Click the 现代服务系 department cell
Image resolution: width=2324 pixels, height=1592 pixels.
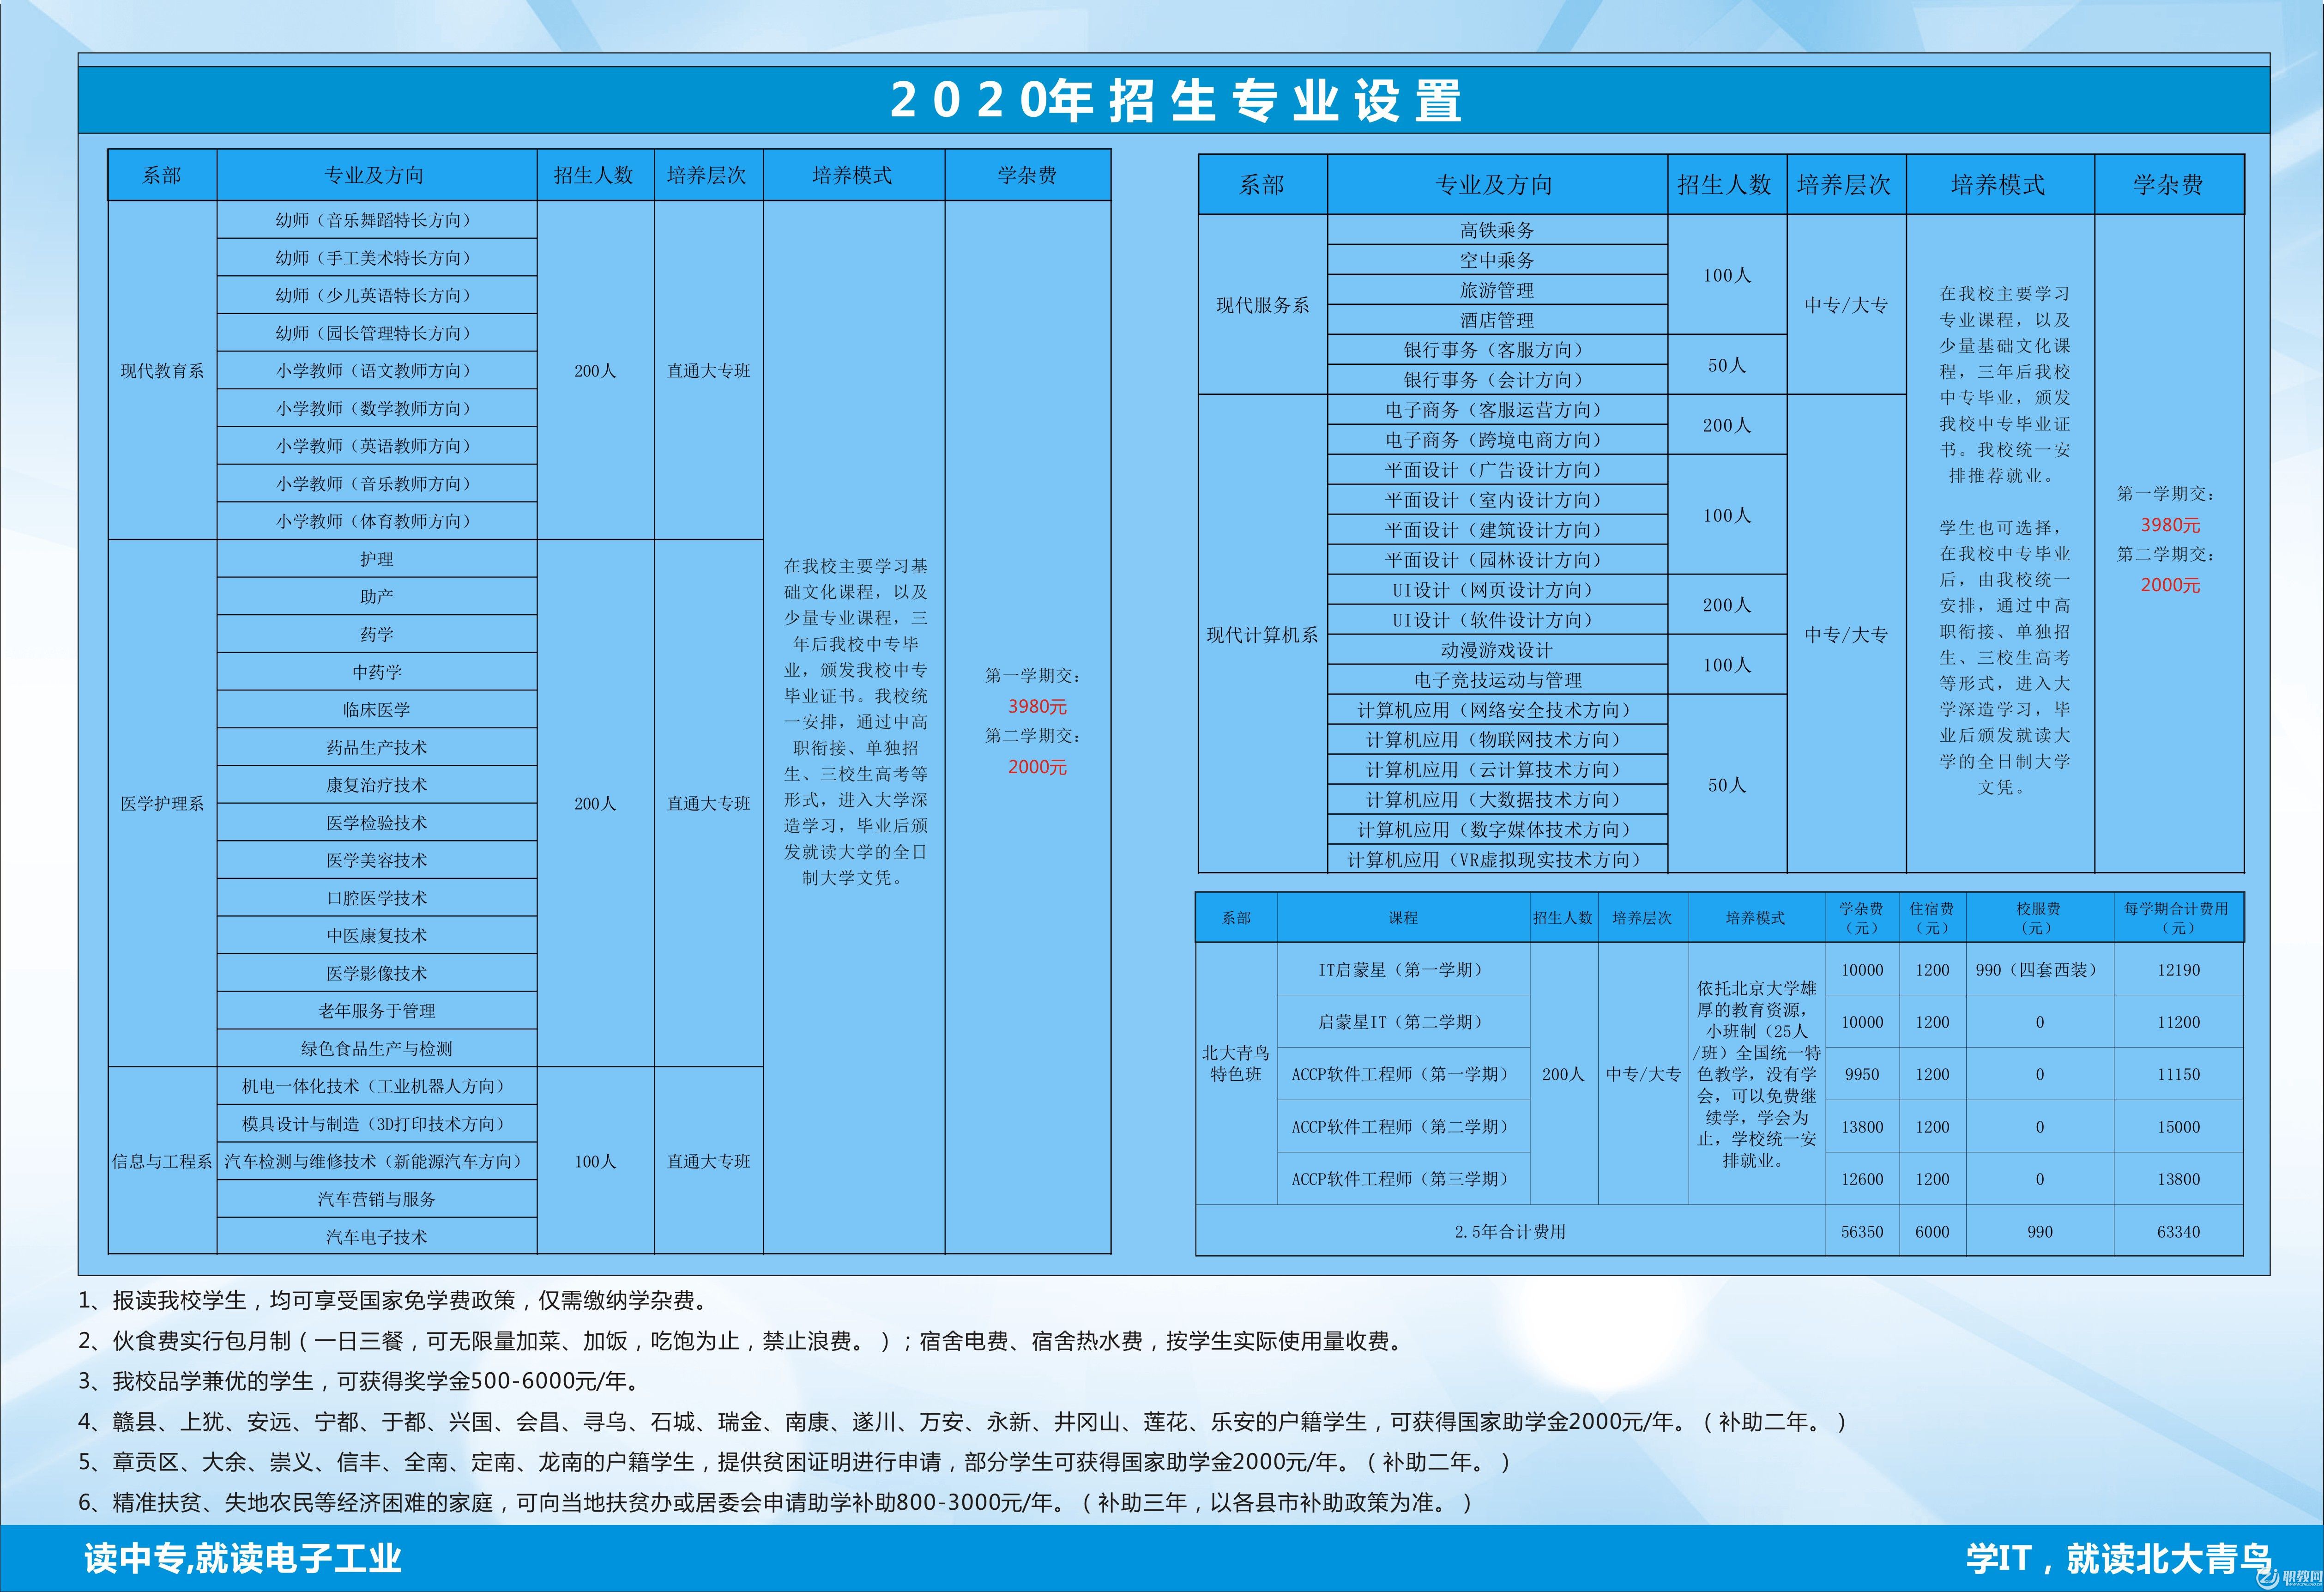tap(1263, 305)
